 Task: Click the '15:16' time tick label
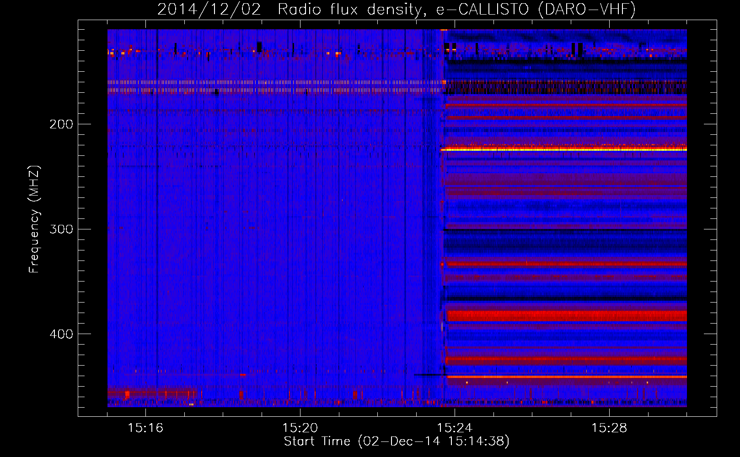tap(145, 428)
